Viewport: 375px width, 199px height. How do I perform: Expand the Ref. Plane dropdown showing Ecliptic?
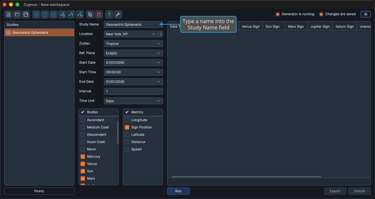pyautogui.click(x=133, y=53)
